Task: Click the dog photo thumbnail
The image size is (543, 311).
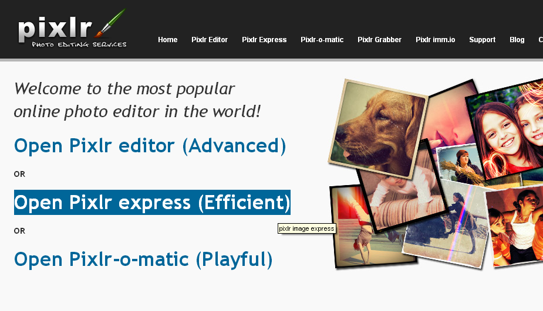Action: point(378,128)
